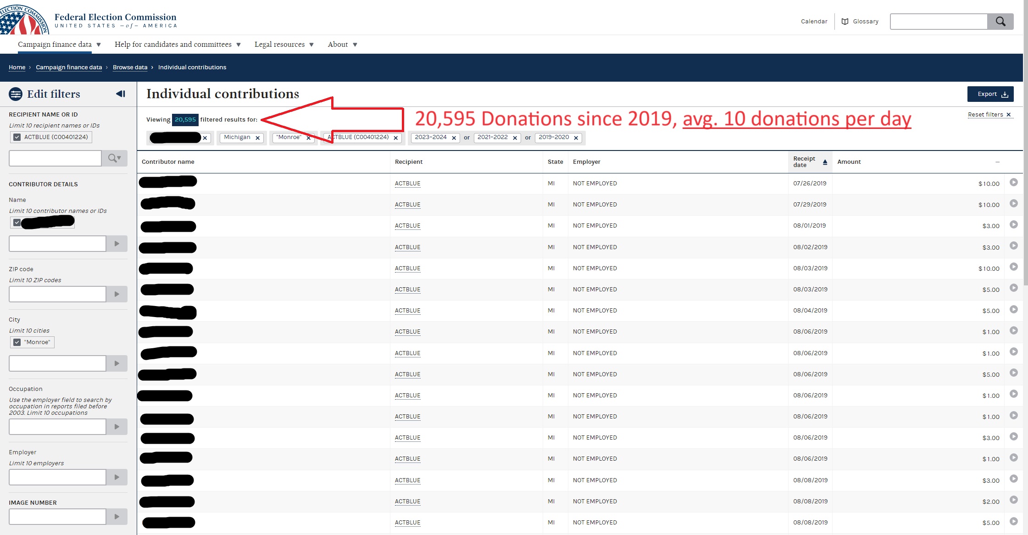Open ACTBLUE recipient link in 07/26/2019 row
Image resolution: width=1028 pixels, height=535 pixels.
click(407, 184)
